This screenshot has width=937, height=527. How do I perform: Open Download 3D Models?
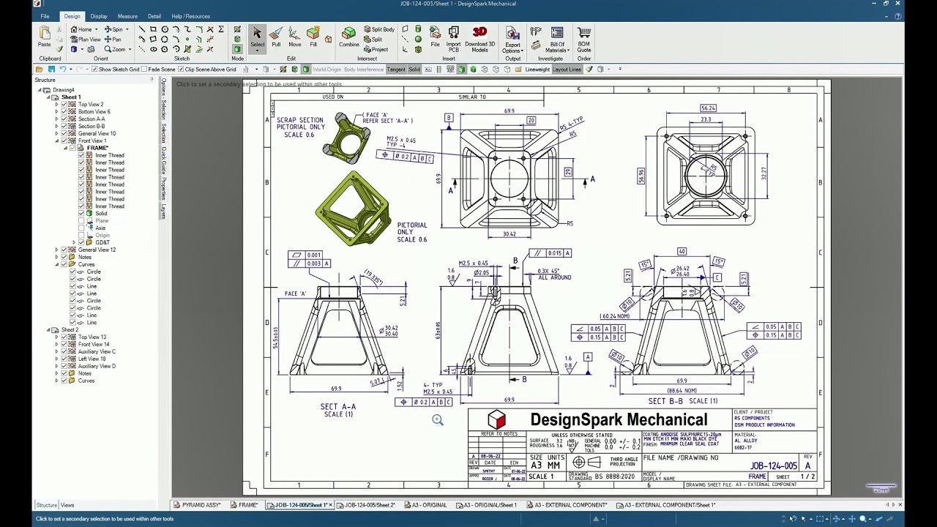point(479,40)
